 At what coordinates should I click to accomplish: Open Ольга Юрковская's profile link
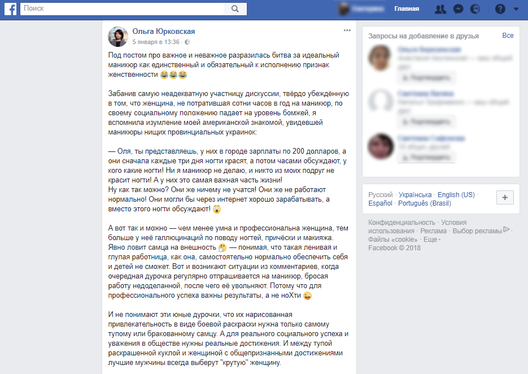tap(164, 31)
